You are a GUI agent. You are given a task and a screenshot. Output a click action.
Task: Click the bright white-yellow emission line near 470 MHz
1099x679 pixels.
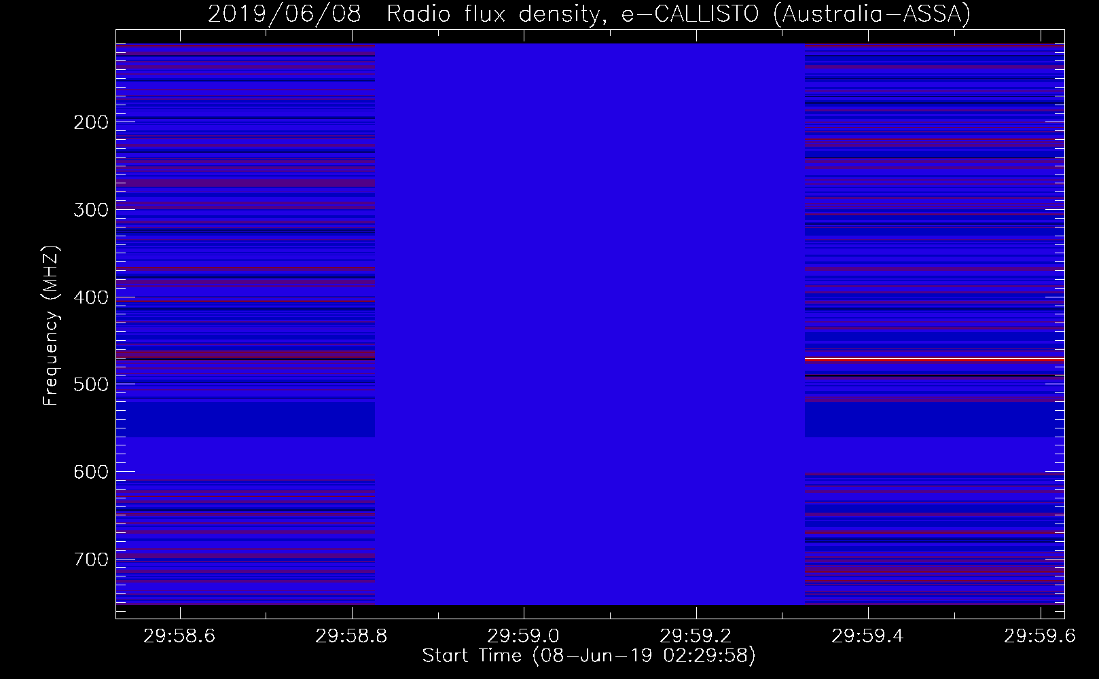pyautogui.click(x=935, y=359)
